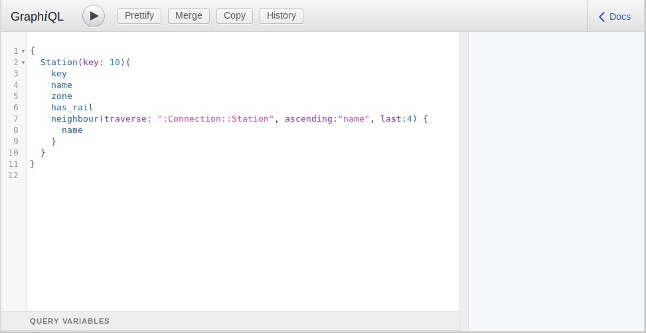Open the Docs explorer
This screenshot has height=333, width=646.
[619, 17]
